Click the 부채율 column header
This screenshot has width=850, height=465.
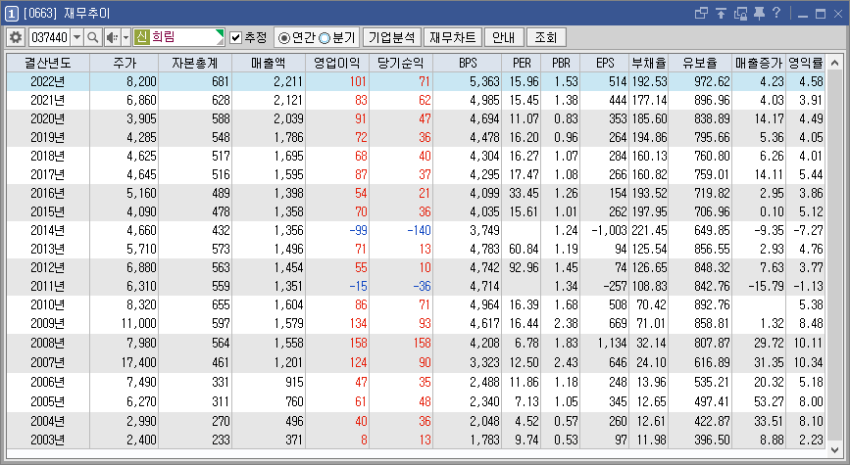[x=648, y=63]
